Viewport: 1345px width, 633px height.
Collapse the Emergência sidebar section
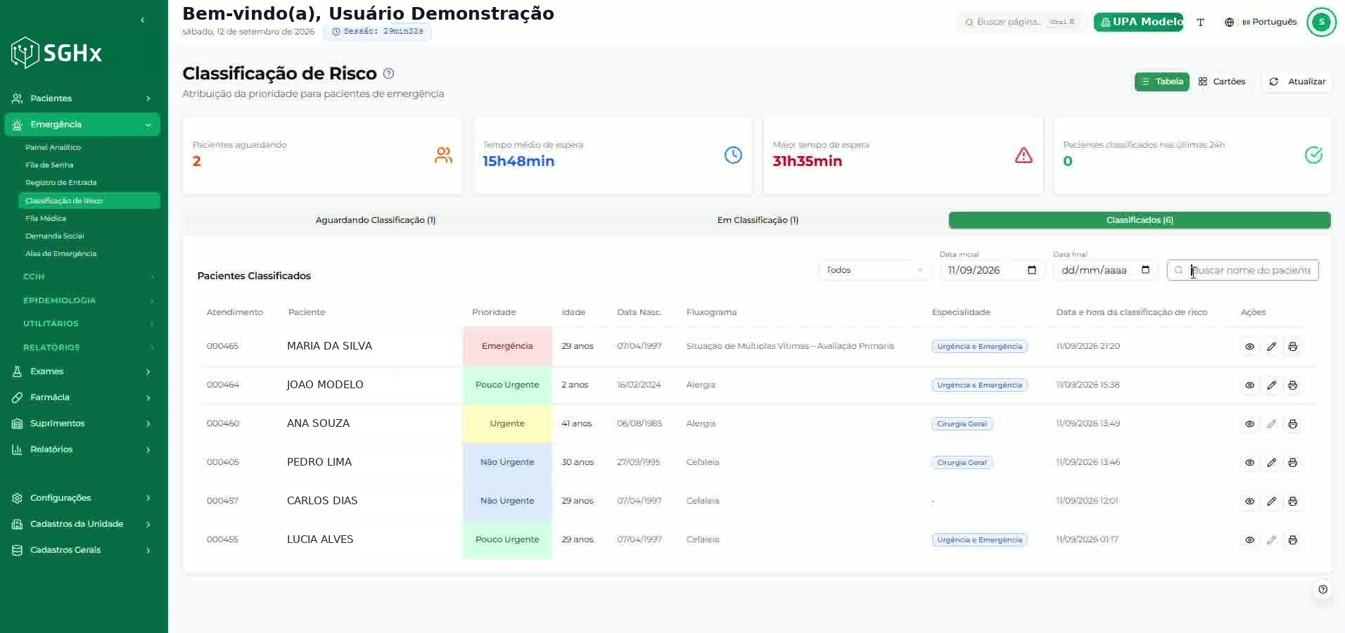pos(82,124)
